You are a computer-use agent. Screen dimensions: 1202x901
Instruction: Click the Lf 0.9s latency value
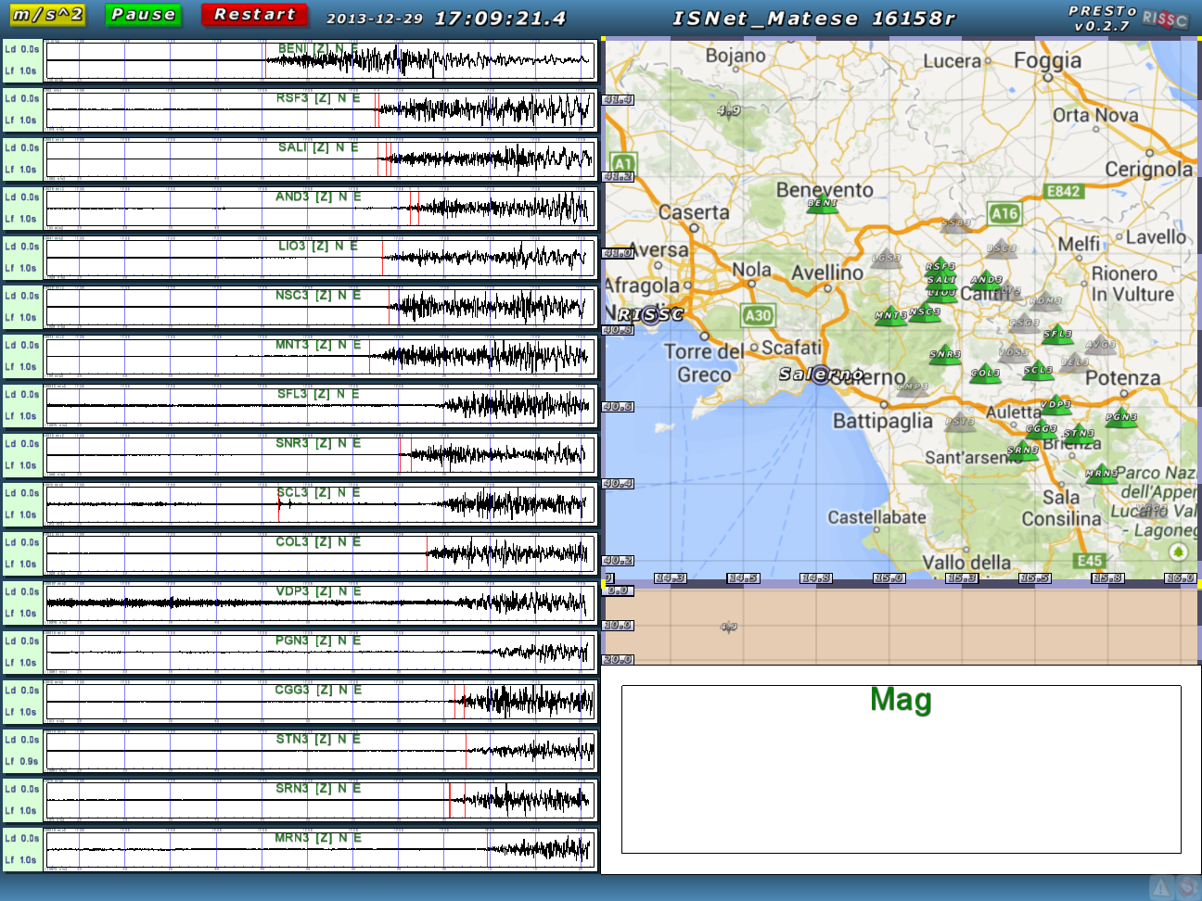tap(21, 762)
